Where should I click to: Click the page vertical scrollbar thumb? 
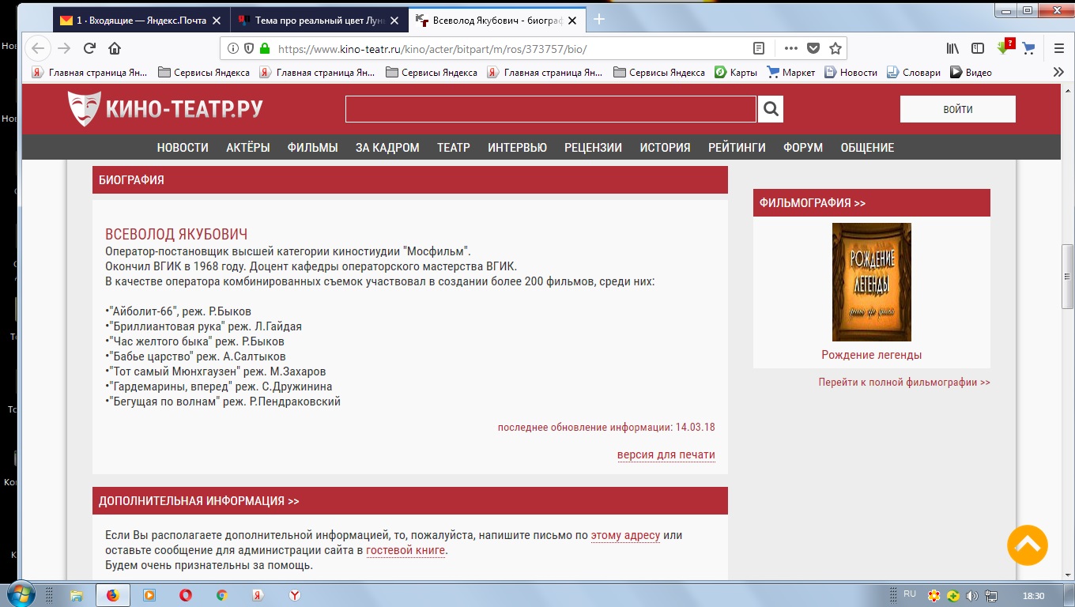pyautogui.click(x=1068, y=277)
